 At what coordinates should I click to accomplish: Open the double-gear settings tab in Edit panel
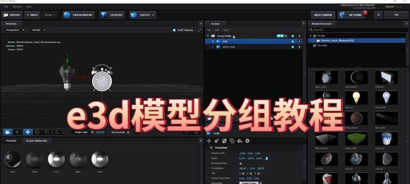(216, 141)
